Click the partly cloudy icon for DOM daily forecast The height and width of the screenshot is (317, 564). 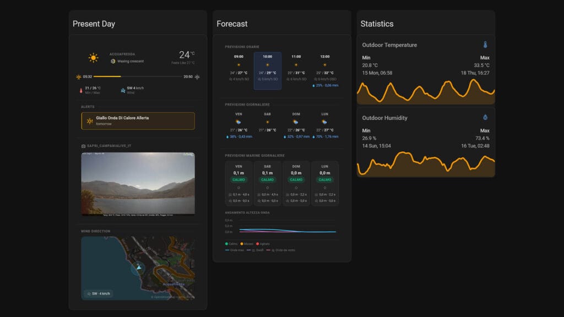pyautogui.click(x=296, y=122)
